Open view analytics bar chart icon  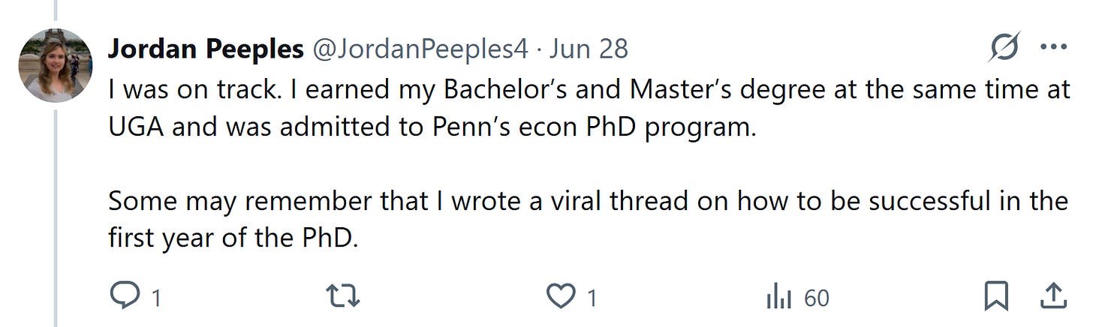coord(779,298)
